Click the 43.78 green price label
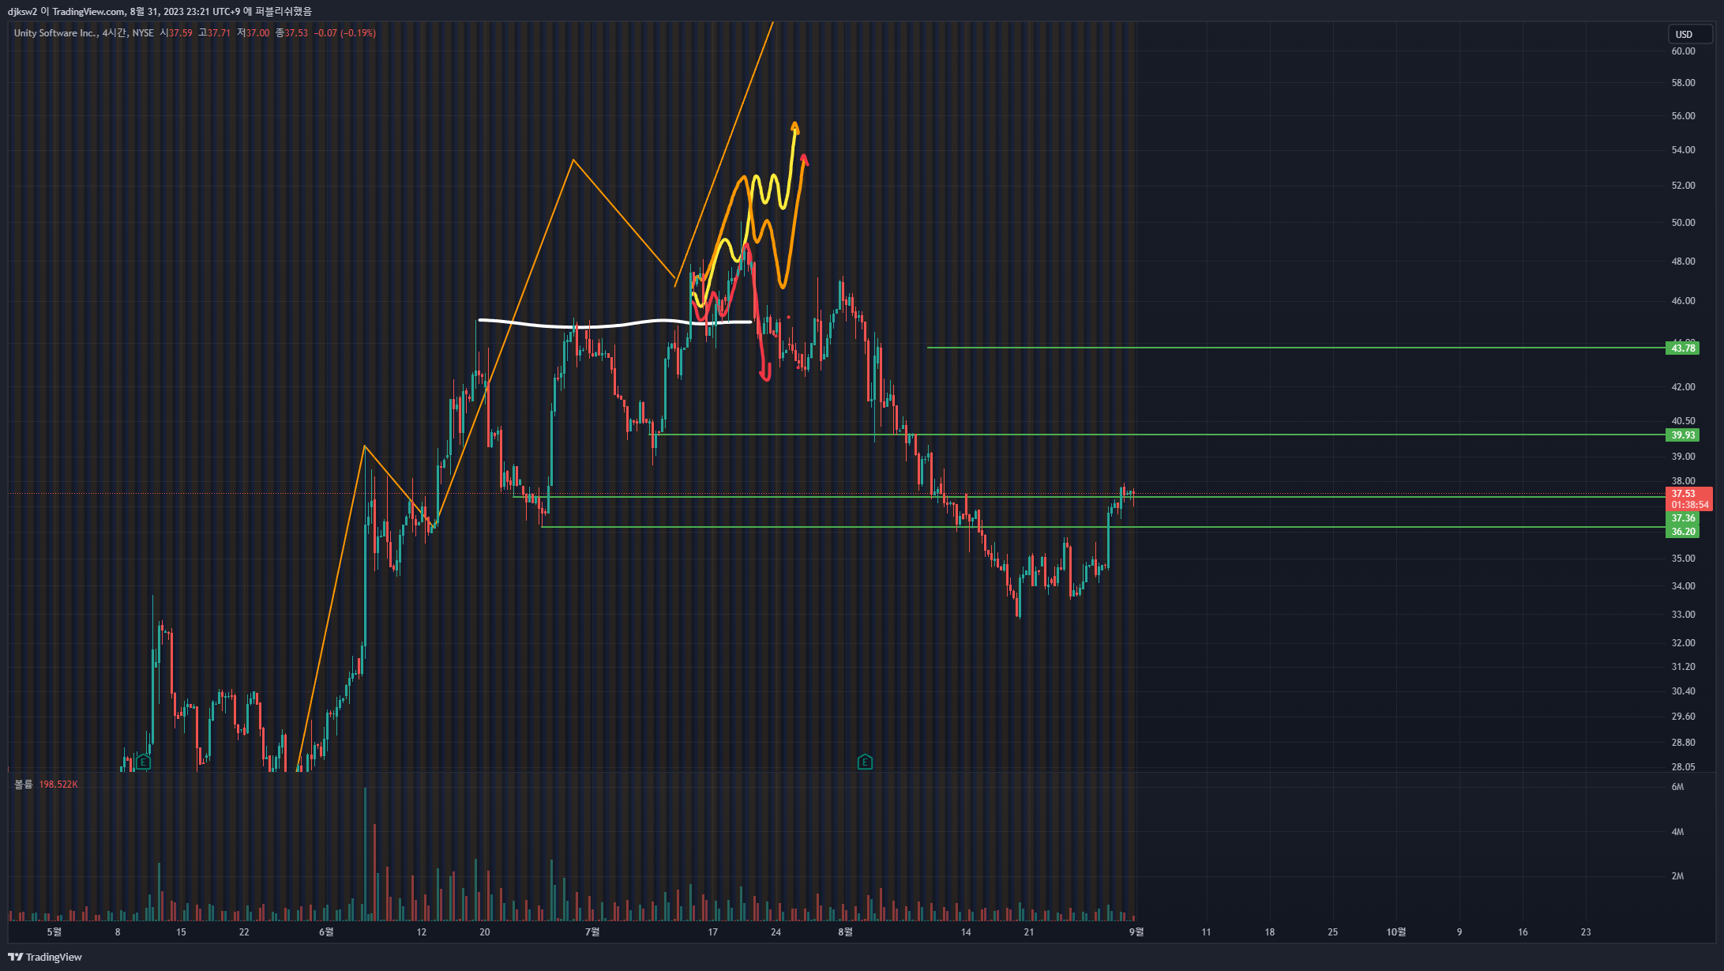 pos(1682,348)
